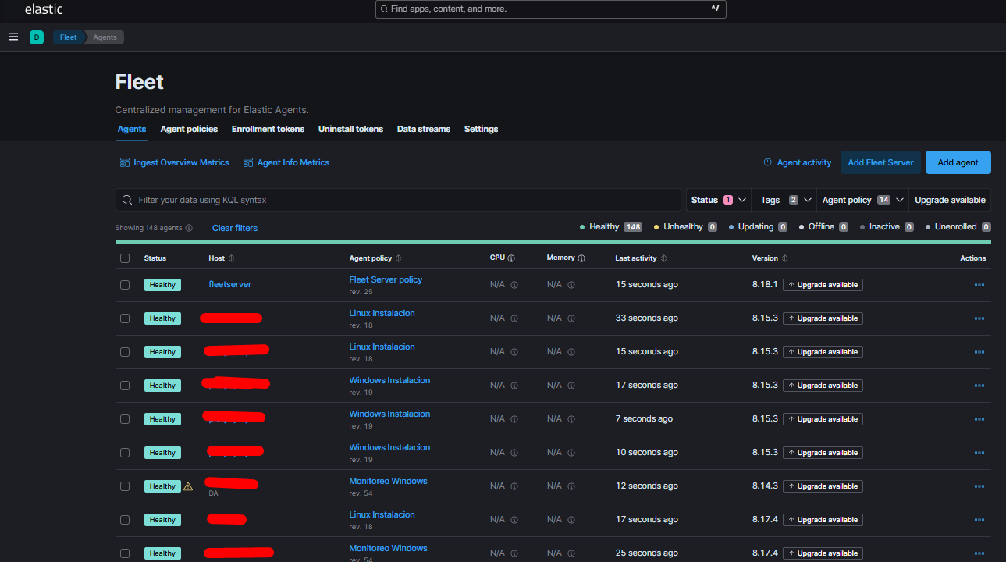
Task: Open the hamburger navigation menu
Action: 13,37
